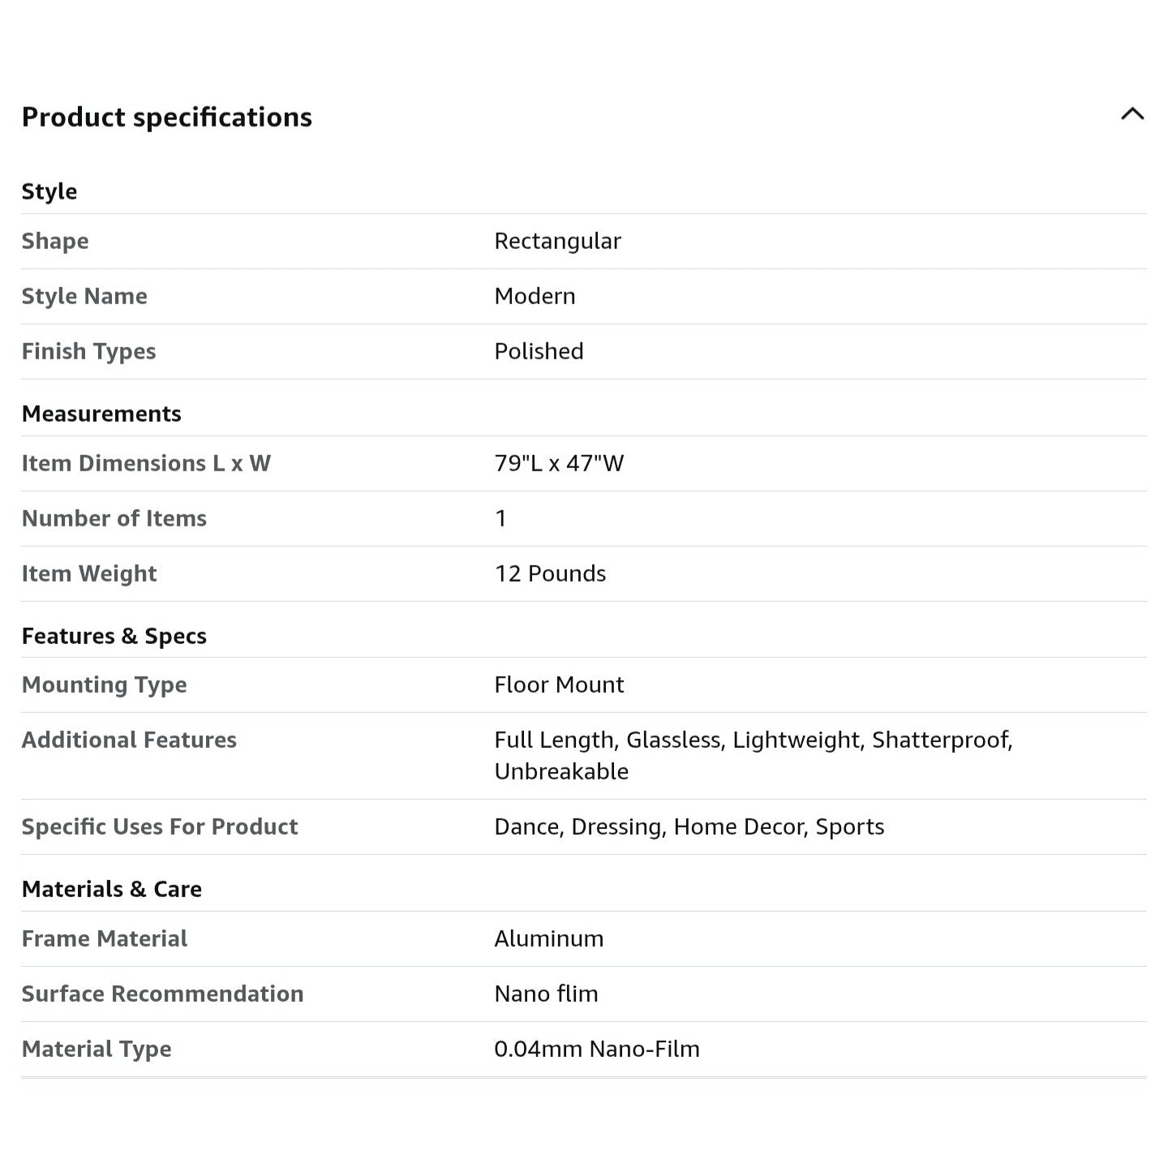Click the Additional Features label

click(129, 740)
